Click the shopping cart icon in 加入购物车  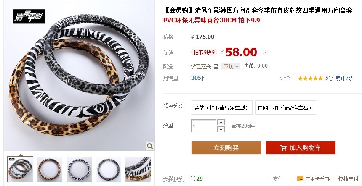[x=283, y=147]
